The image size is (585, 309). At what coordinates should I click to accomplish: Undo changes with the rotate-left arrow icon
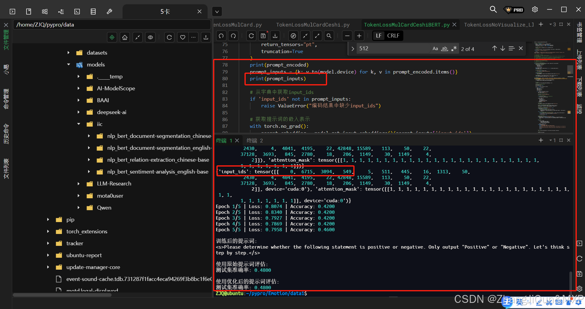[x=221, y=36]
